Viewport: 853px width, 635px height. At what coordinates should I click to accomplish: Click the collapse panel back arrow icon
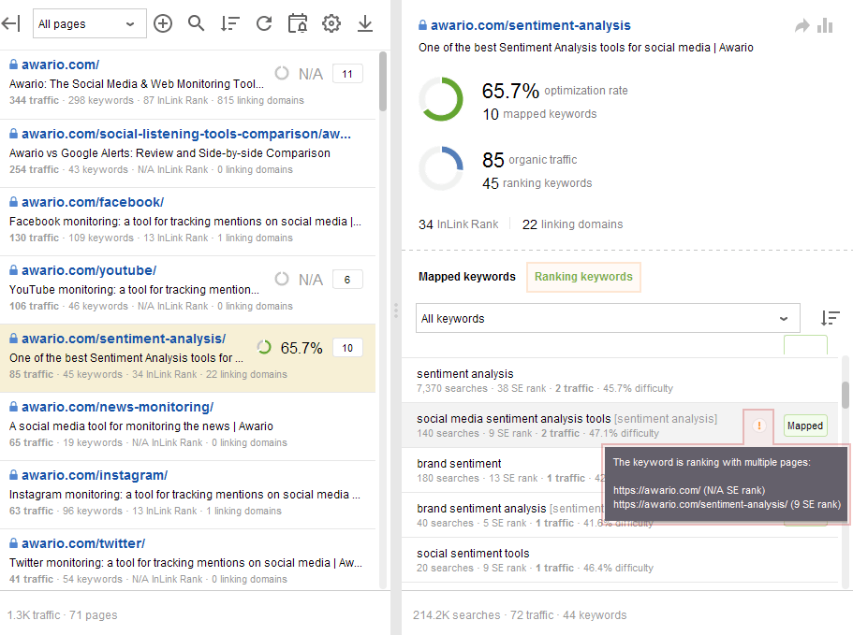tap(11, 23)
